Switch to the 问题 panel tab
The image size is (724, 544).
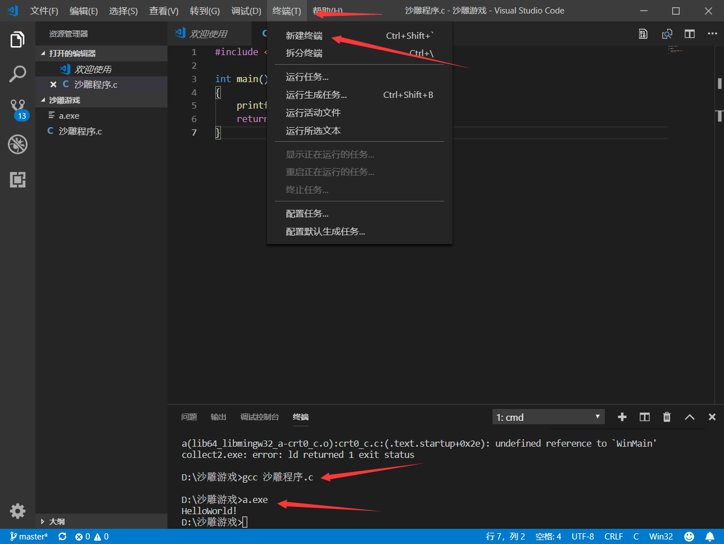tap(189, 417)
